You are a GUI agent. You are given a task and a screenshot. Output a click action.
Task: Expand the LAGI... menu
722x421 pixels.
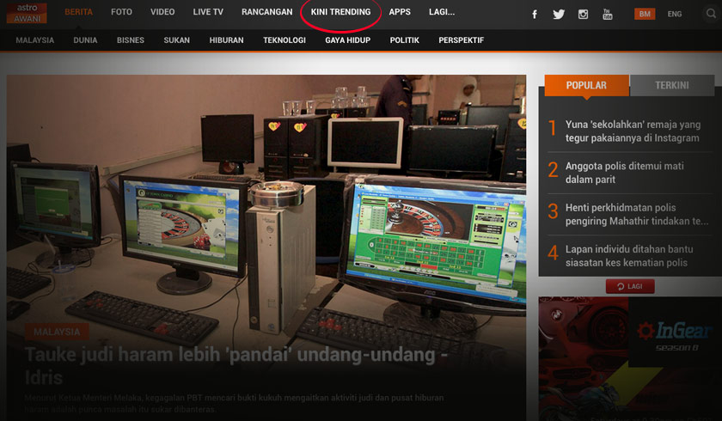[442, 12]
